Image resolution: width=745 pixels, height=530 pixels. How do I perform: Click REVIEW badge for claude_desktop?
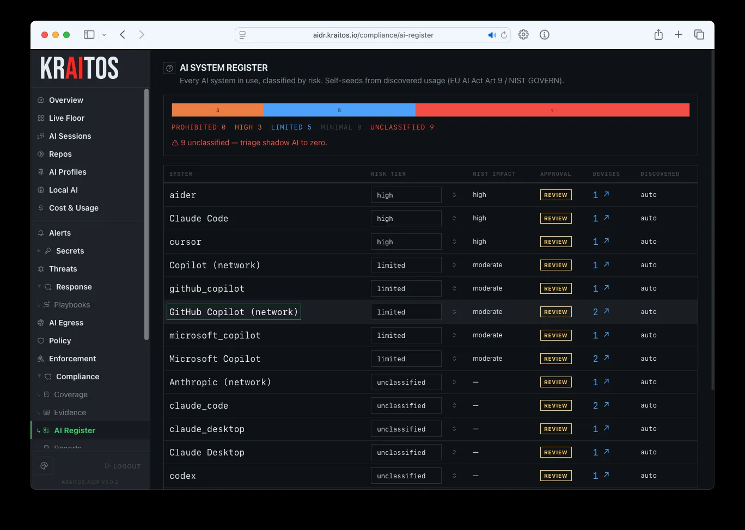coord(555,429)
